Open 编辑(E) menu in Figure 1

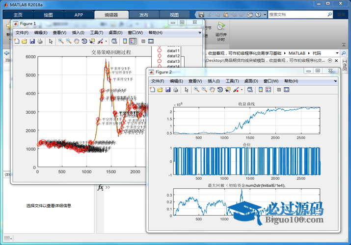pyautogui.click(x=41, y=33)
